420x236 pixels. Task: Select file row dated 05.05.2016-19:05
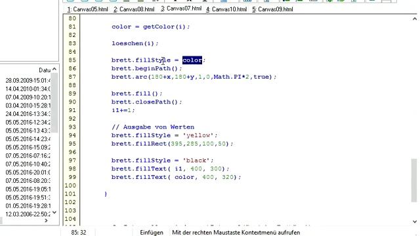[x=28, y=189]
